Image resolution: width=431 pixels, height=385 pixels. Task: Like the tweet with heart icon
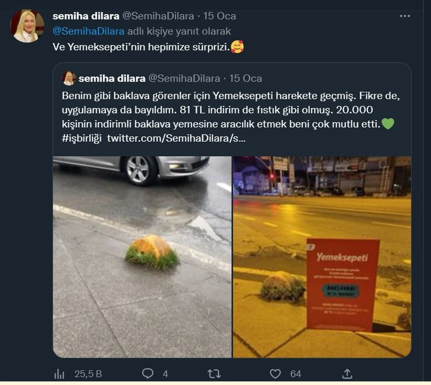[275, 374]
